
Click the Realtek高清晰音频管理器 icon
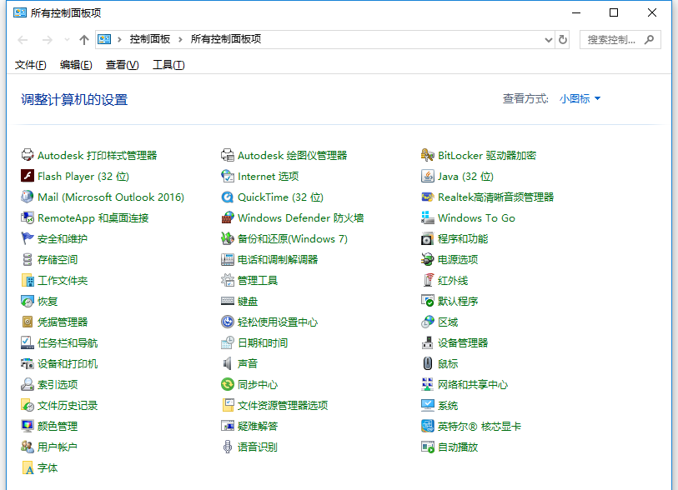(x=428, y=197)
